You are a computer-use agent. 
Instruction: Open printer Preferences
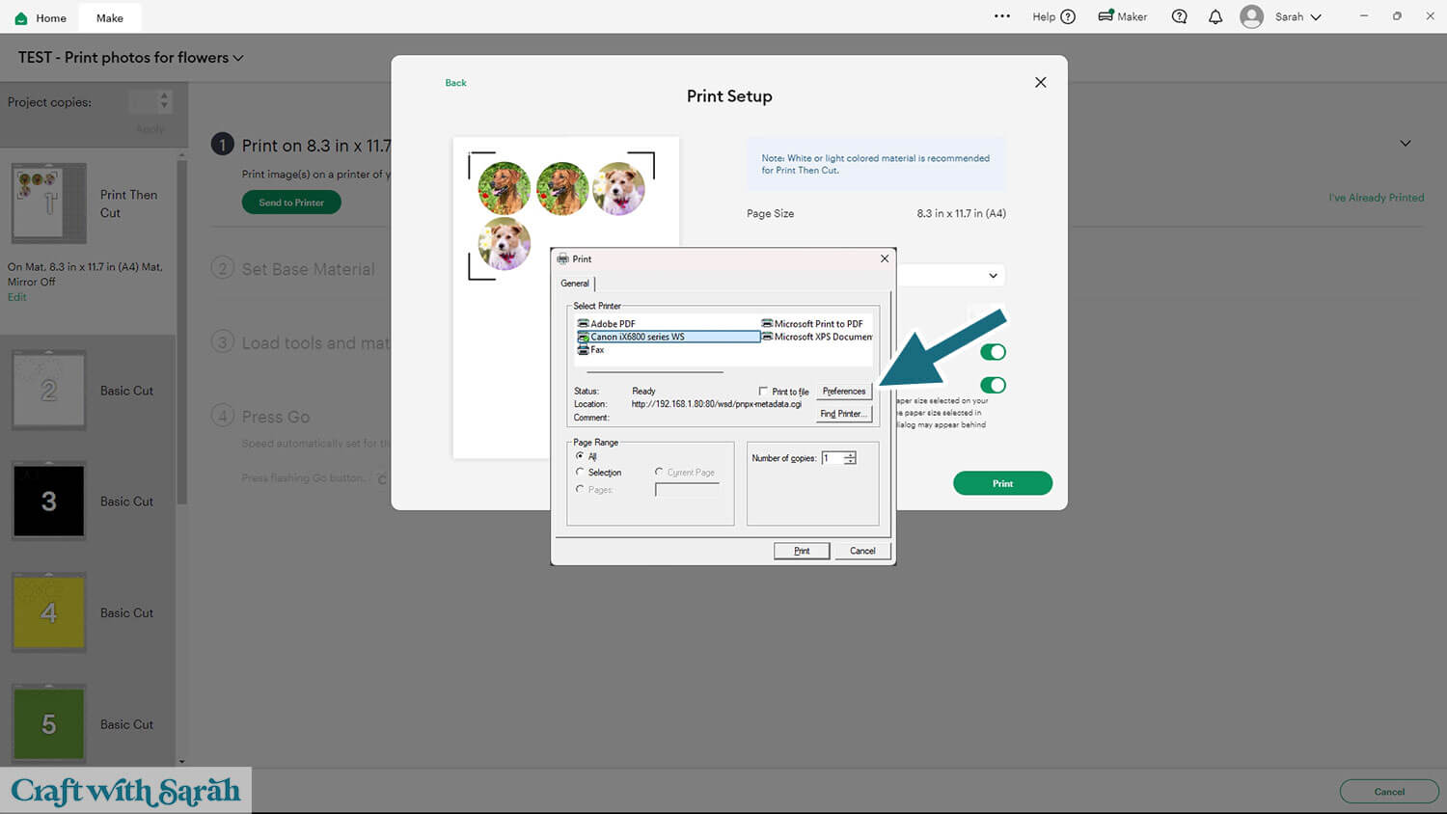tap(844, 392)
